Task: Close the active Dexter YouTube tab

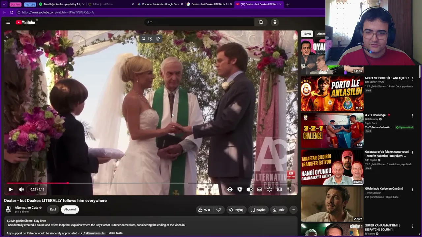Action: [281, 4]
